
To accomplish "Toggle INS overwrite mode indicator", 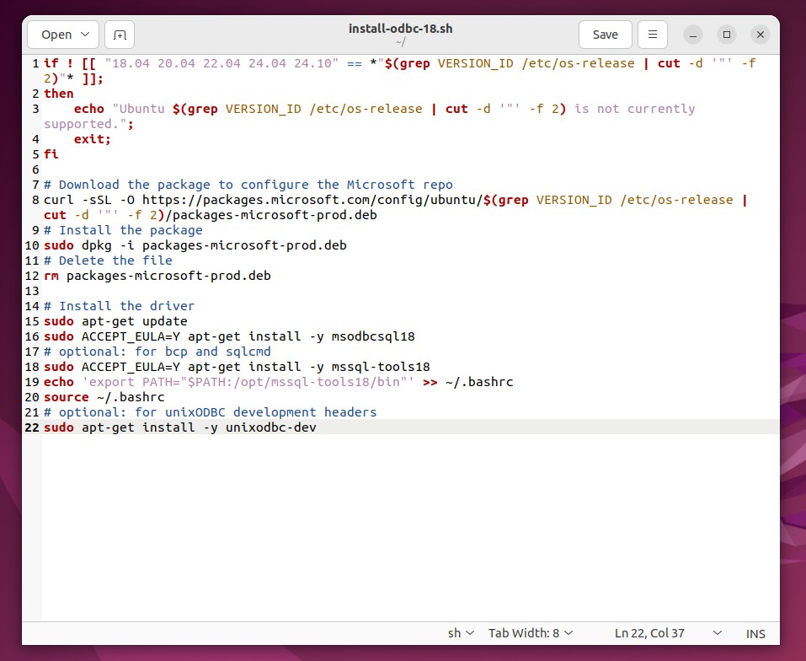I will (755, 632).
